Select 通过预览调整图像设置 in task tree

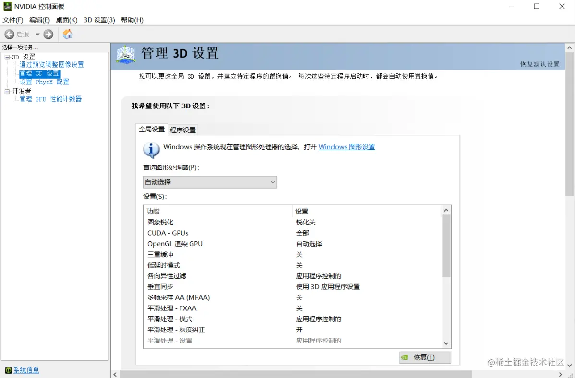pyautogui.click(x=52, y=65)
